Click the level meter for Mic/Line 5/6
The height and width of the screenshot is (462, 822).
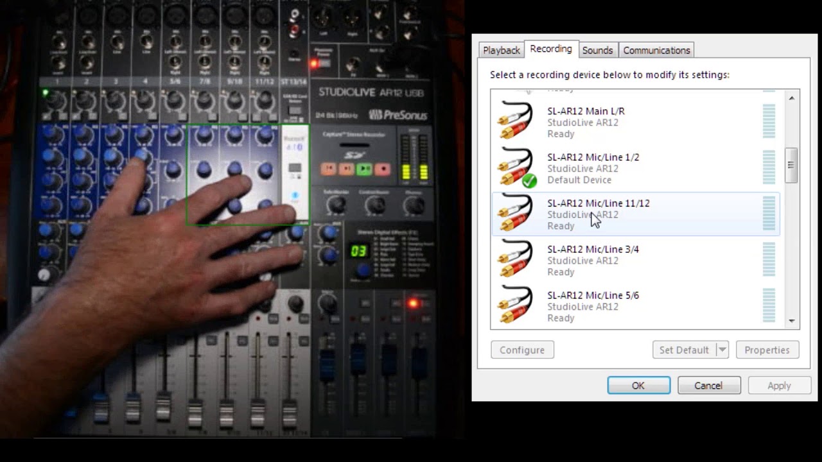click(x=769, y=305)
